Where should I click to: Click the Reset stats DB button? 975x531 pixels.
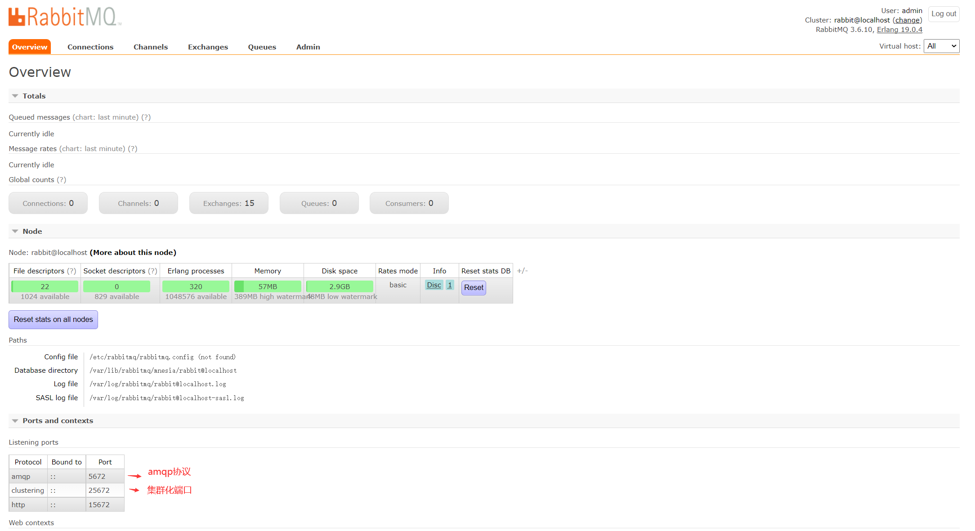click(474, 288)
